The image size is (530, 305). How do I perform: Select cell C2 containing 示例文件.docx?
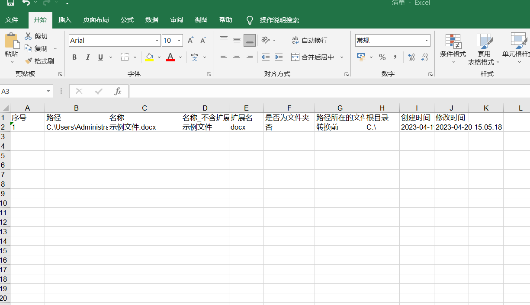[144, 127]
